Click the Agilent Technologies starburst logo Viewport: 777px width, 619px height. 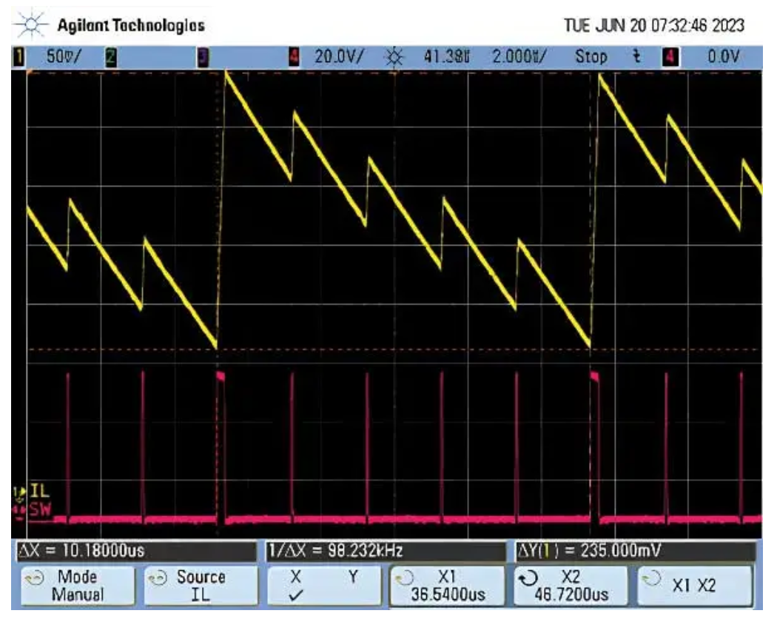pyautogui.click(x=31, y=24)
